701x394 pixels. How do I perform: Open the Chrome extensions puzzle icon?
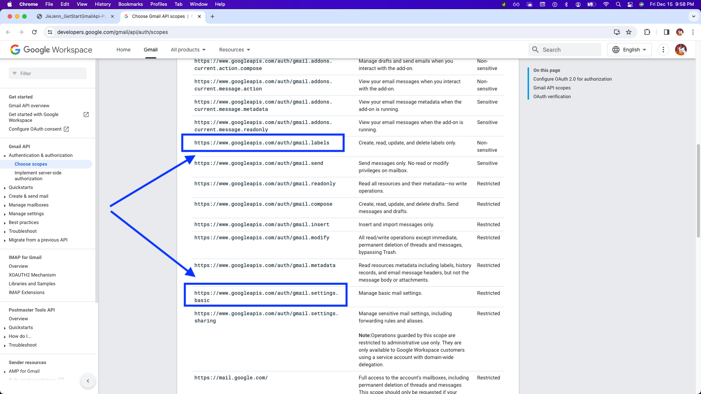(x=647, y=32)
